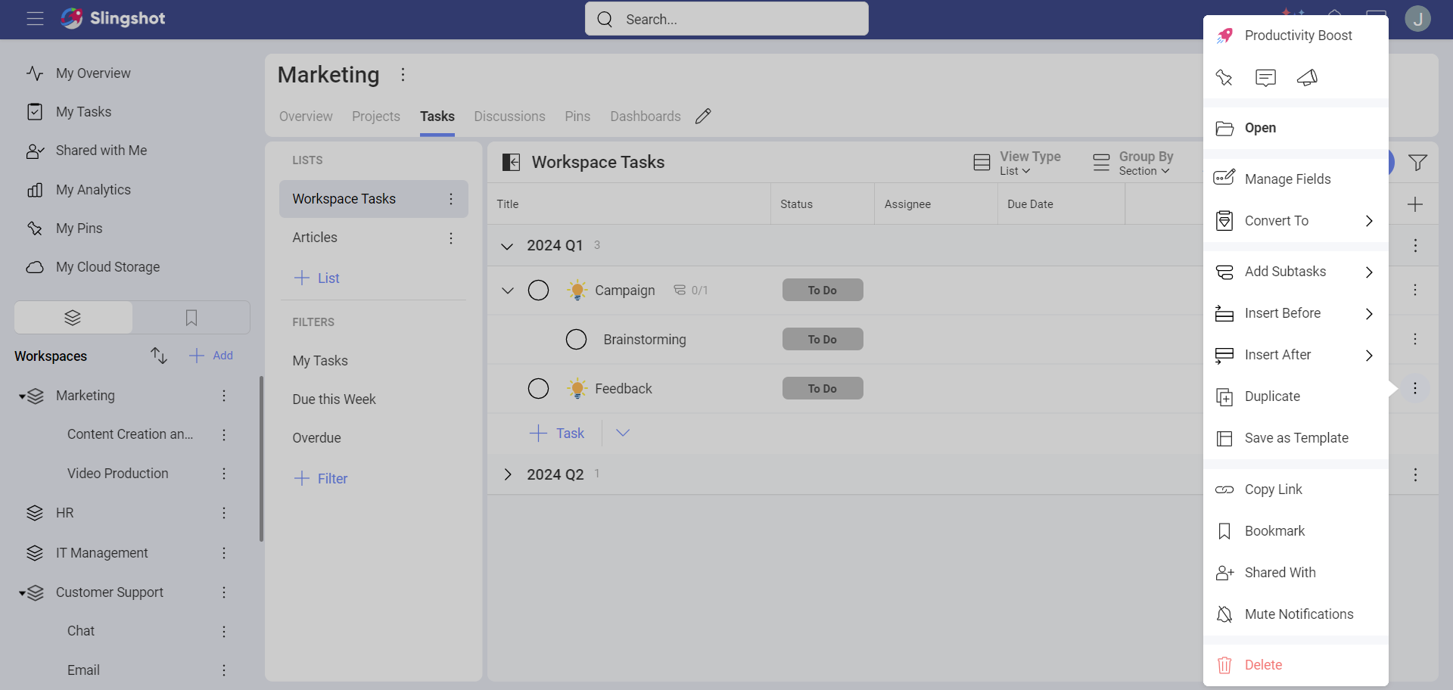Open add Task dropdown arrow
The image size is (1453, 690).
[x=622, y=433]
